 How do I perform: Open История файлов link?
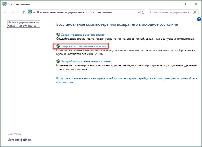pyautogui.click(x=19, y=140)
